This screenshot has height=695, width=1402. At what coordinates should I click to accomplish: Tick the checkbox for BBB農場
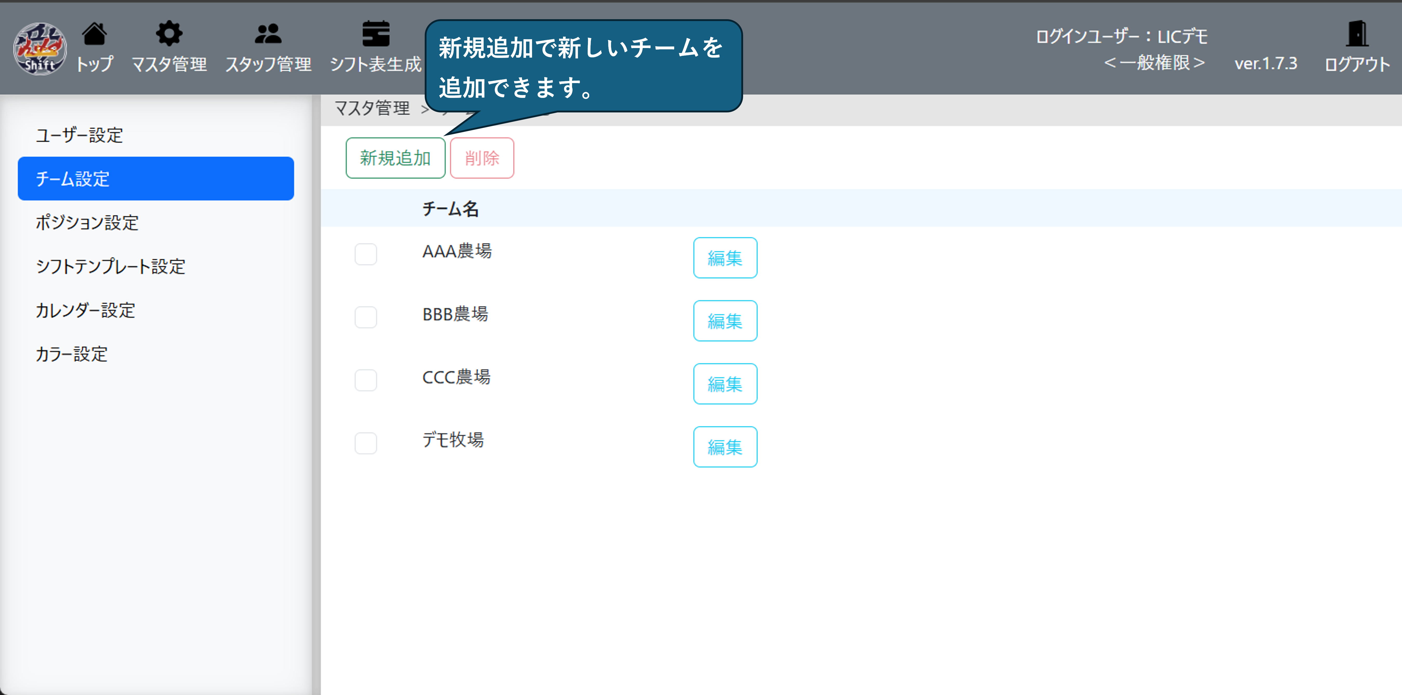[x=365, y=317]
